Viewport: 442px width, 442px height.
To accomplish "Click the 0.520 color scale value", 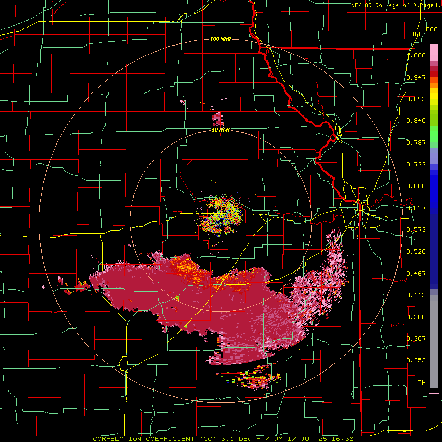I will coord(416,252).
